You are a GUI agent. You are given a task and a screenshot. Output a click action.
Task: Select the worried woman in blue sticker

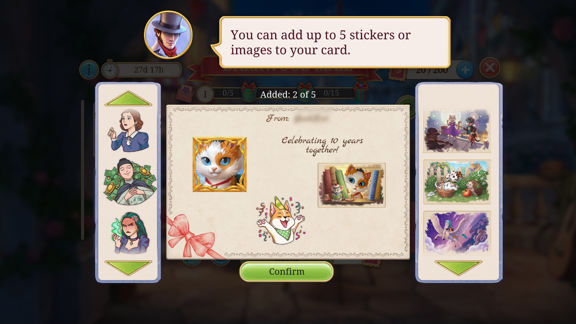coord(128,130)
